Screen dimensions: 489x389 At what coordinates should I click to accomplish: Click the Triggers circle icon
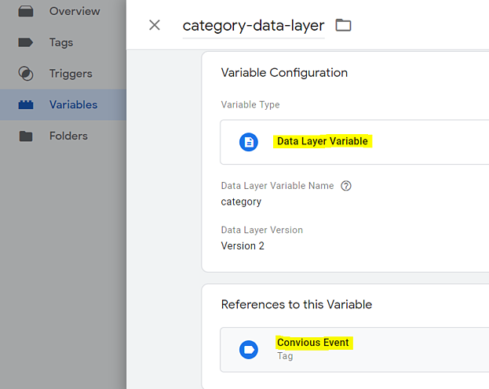(26, 74)
